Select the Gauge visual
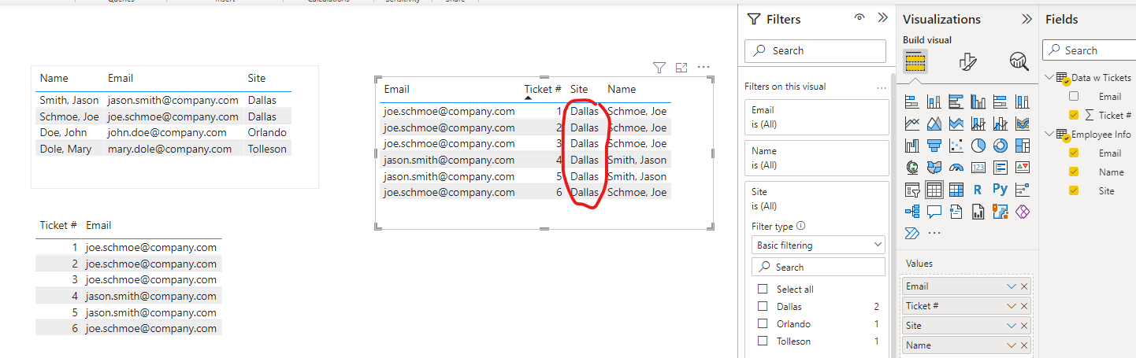 coord(956,168)
